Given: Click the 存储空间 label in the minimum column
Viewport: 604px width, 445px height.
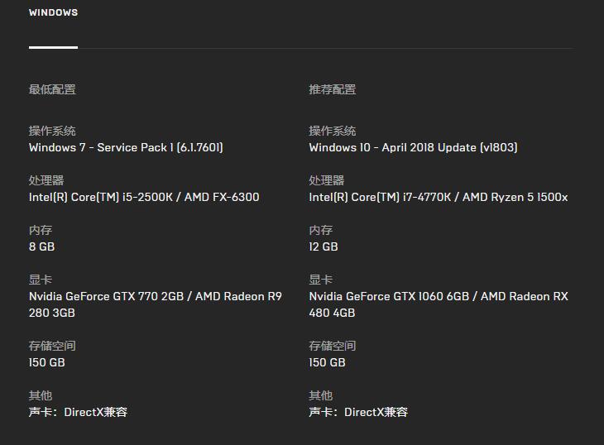Looking at the screenshot, I should click(x=52, y=346).
